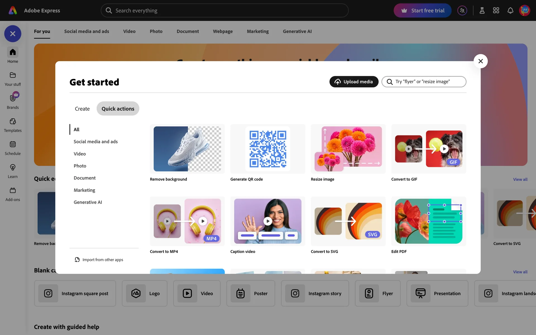Select the Convert to GIF action
The width and height of the screenshot is (536, 335).
coord(429,149)
